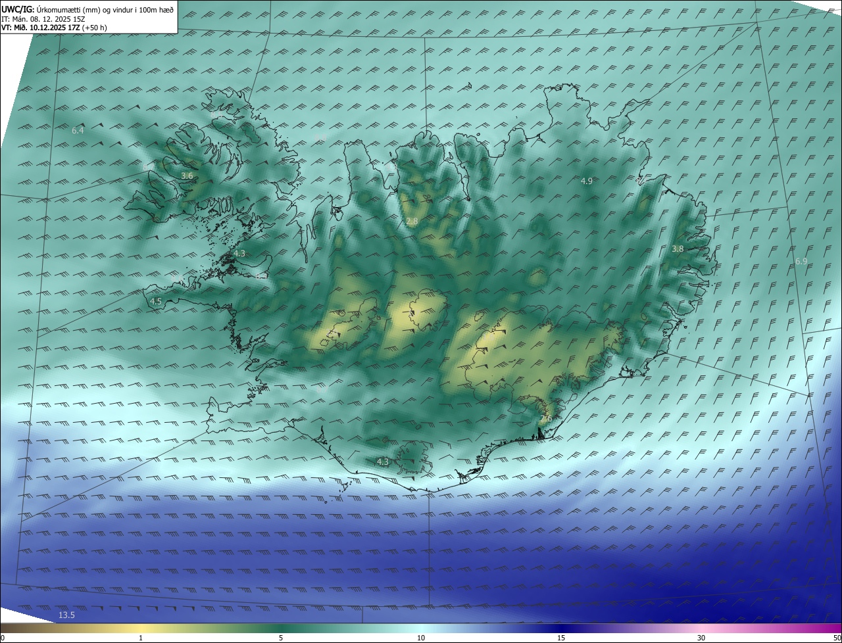Click the 2.8 value label on the map
The height and width of the screenshot is (643, 842).
[412, 222]
